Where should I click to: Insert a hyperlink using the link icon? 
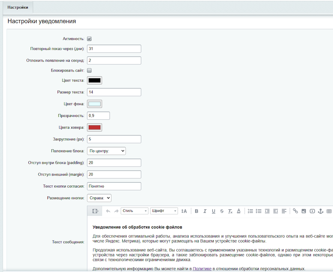pyautogui.click(x=295, y=211)
